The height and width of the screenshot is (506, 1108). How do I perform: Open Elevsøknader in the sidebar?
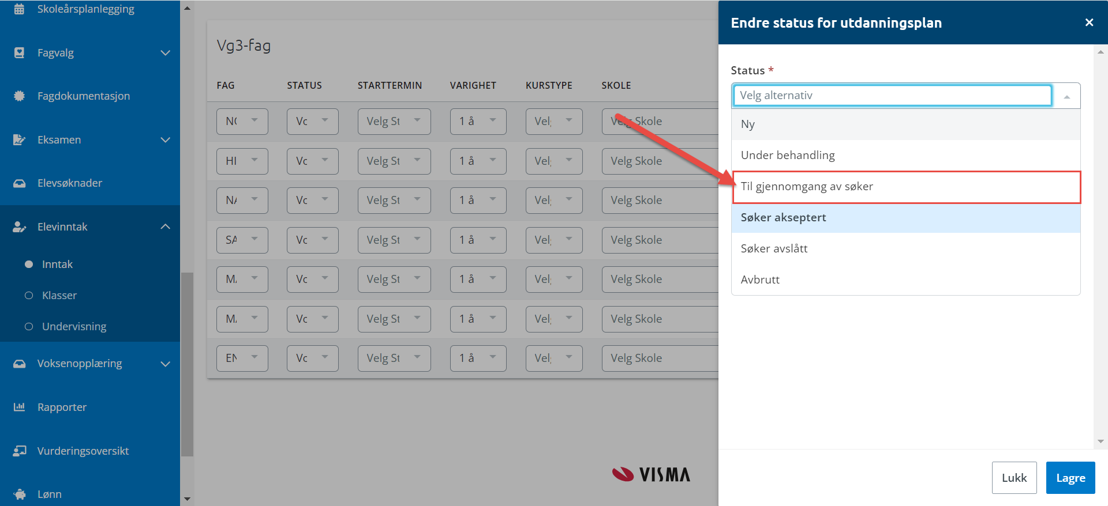[69, 183]
